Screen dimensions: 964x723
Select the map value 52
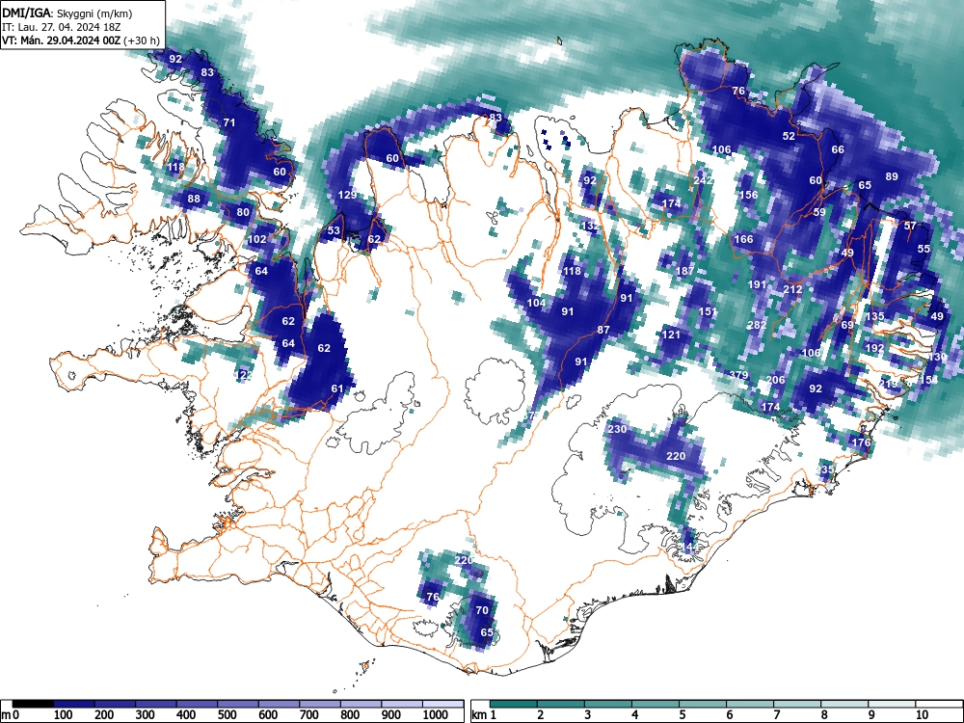tap(789, 136)
